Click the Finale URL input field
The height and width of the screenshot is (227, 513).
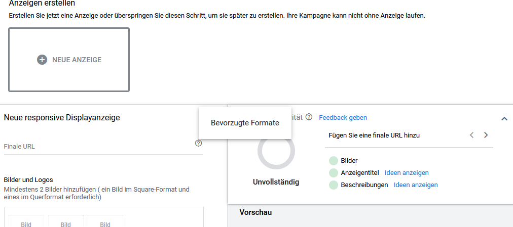[96, 146]
